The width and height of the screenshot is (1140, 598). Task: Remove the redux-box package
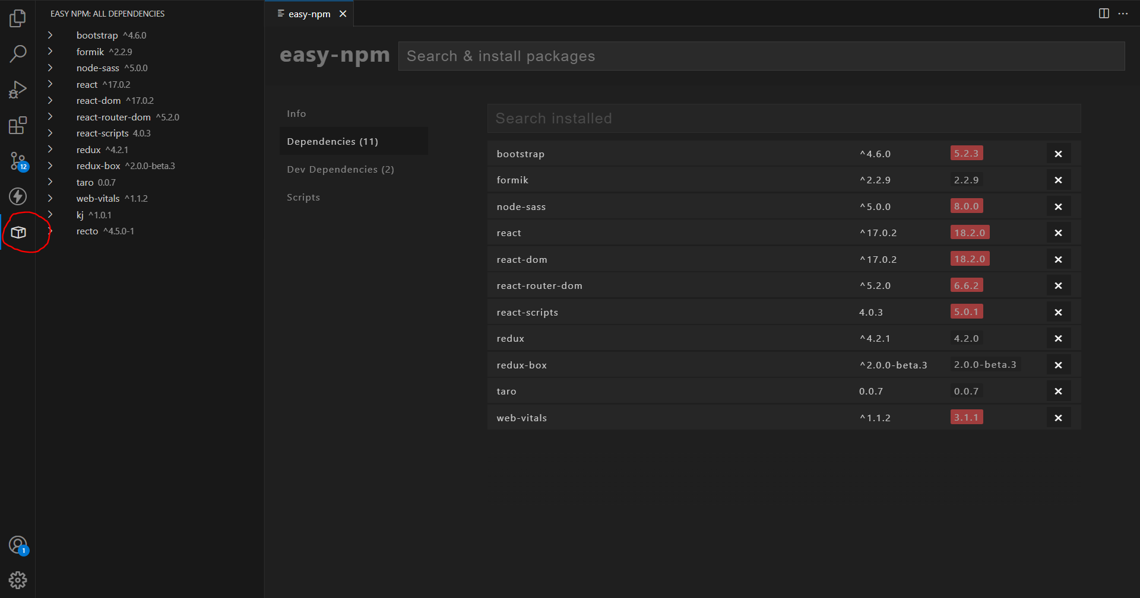1058,365
